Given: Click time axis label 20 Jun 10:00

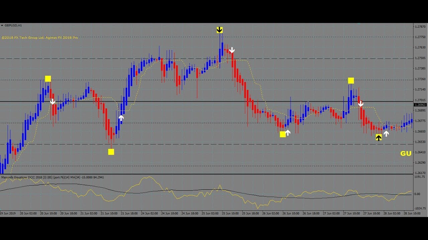Looking at the screenshot, I should 48,213.
